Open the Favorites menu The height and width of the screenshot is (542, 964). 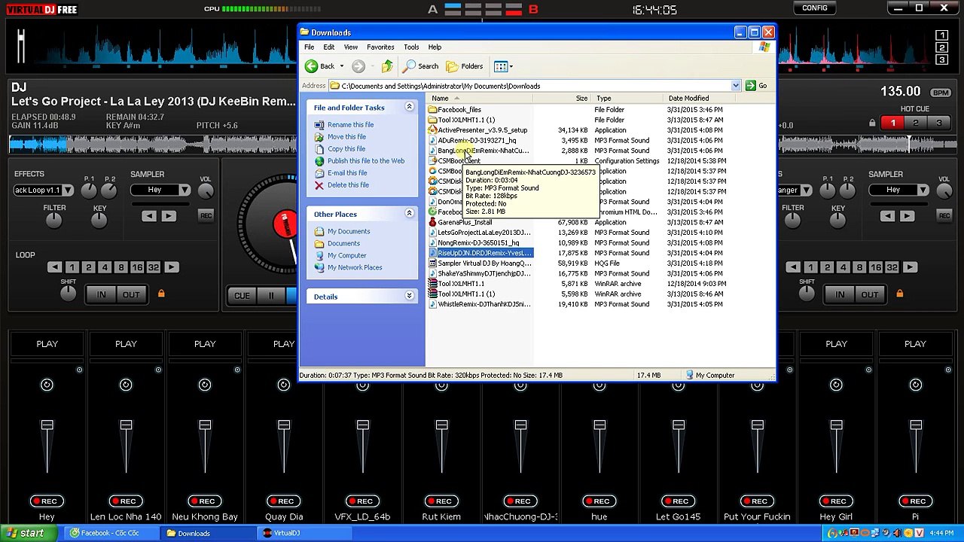coord(380,47)
